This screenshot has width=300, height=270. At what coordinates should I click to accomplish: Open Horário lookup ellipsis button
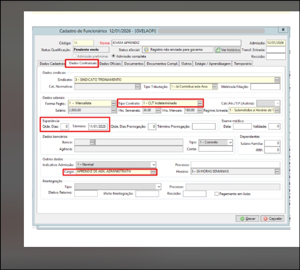click(277, 171)
